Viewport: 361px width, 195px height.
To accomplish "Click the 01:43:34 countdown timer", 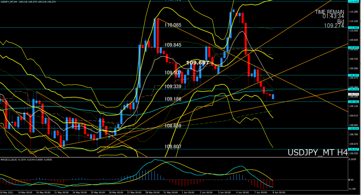I will tap(333, 16).
